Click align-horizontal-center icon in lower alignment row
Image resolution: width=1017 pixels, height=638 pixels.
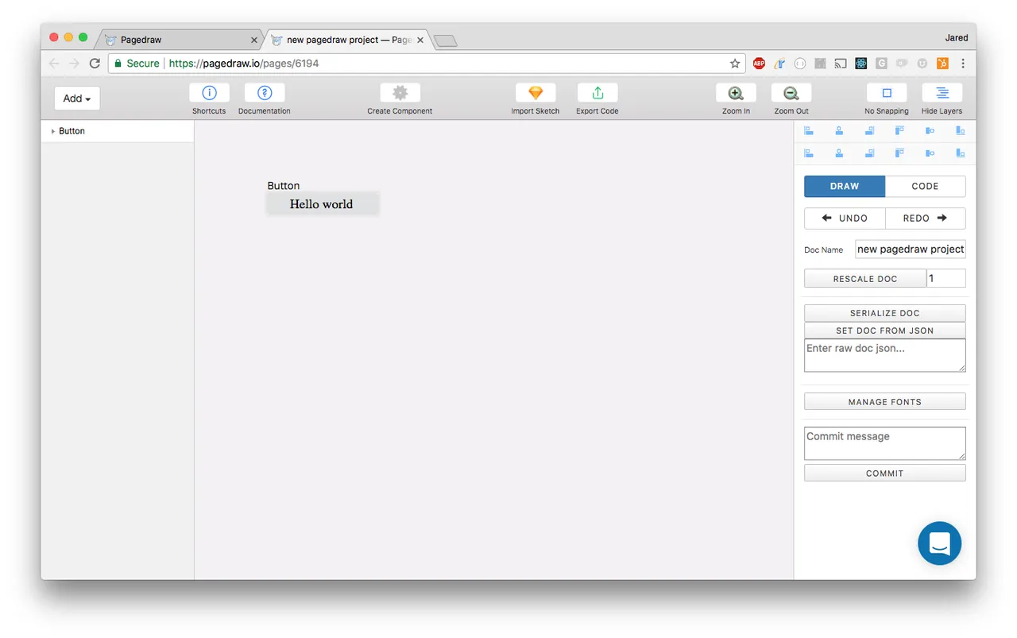[839, 153]
